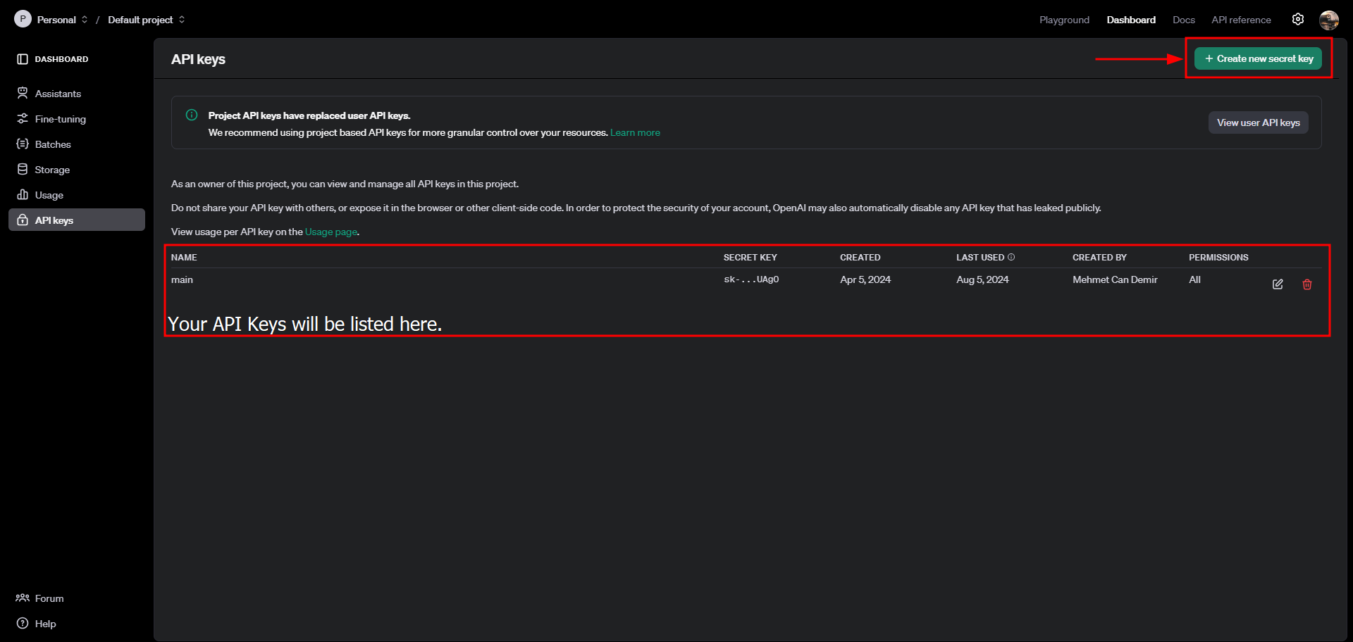Image resolution: width=1353 pixels, height=642 pixels.
Task: Click the API keys lock icon
Action: [x=23, y=220]
